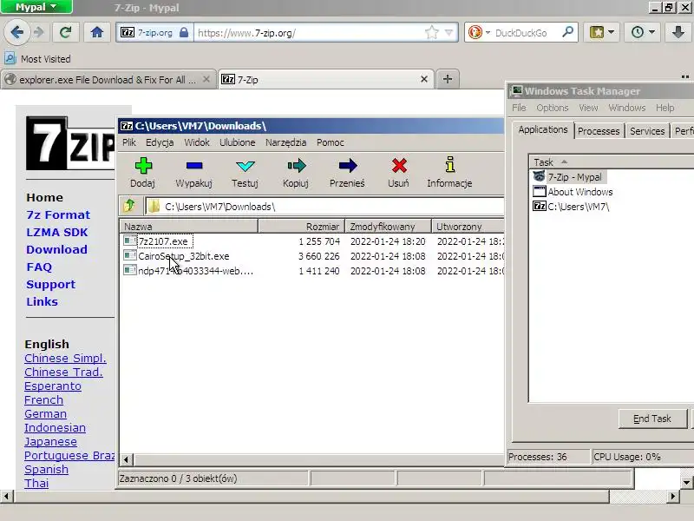The image size is (694, 521).
Task: Click the 7-Zip horizontal scrollbar left arrow
Action: coord(126,459)
